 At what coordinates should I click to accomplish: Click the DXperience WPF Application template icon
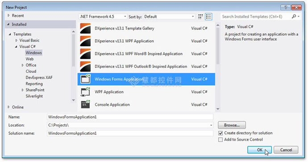pyautogui.click(x=85, y=41)
